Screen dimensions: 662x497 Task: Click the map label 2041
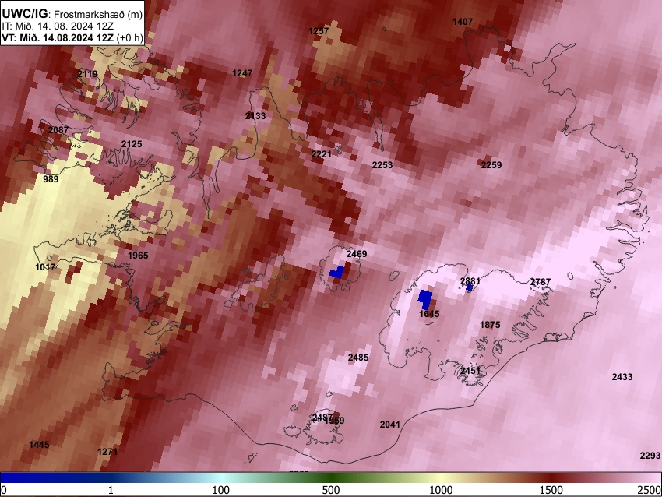point(389,425)
